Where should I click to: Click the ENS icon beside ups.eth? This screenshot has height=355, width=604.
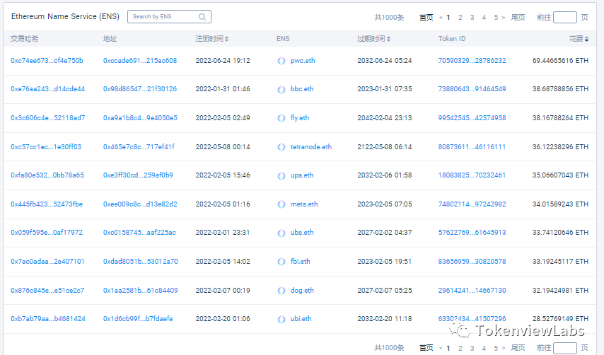tap(281, 175)
